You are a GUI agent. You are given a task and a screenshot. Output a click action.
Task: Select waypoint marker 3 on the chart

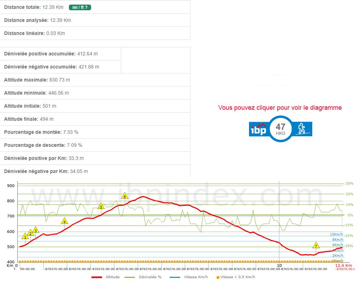(35, 230)
